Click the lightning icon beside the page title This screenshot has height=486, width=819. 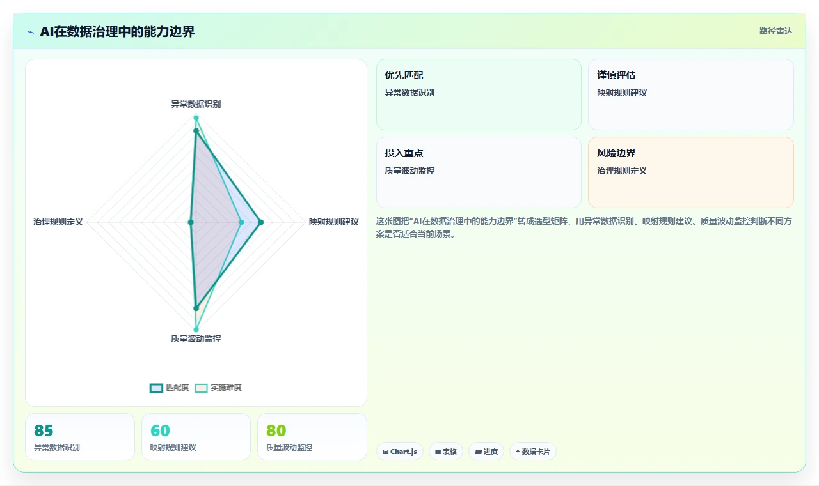pyautogui.click(x=30, y=31)
